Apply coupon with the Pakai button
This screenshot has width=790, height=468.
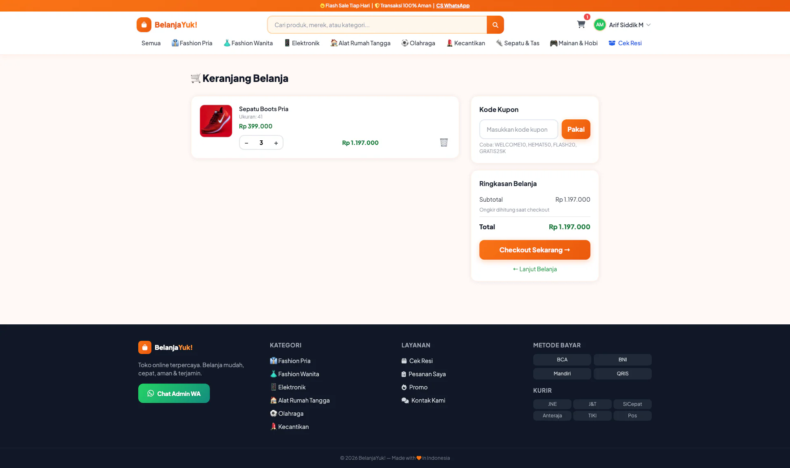576,129
